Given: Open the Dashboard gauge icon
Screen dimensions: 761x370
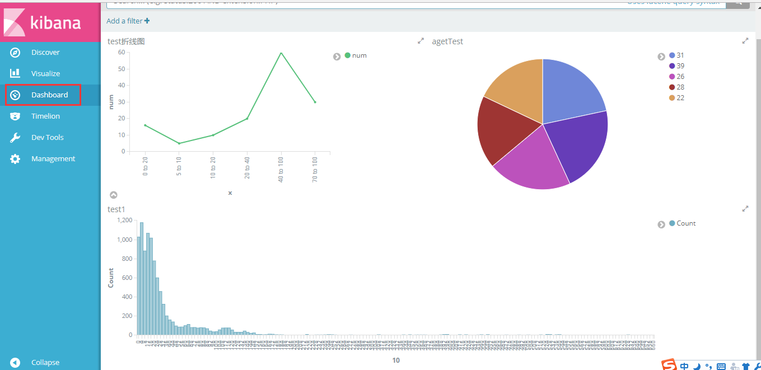Looking at the screenshot, I should (15, 95).
